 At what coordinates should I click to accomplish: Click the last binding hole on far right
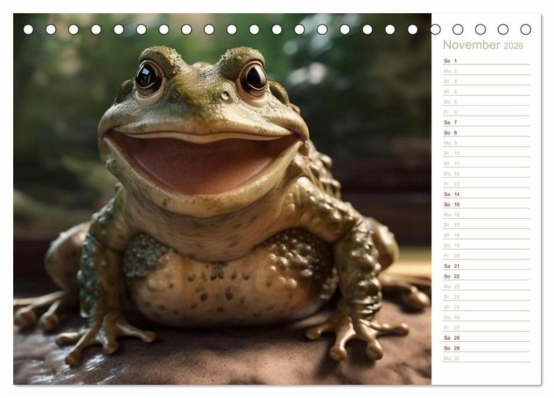pos(526,30)
